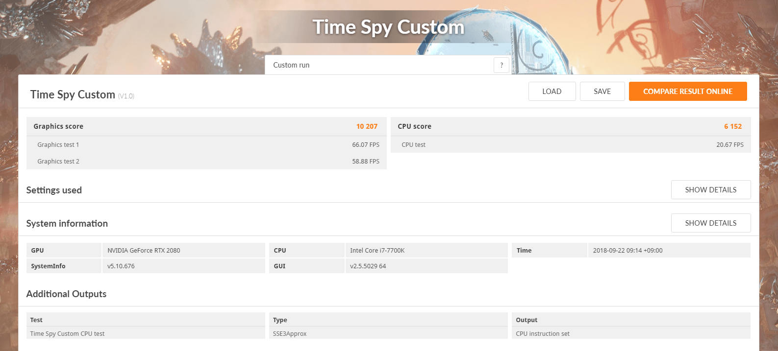This screenshot has height=351, width=778.
Task: Click the GUI label cell
Action: click(306, 266)
